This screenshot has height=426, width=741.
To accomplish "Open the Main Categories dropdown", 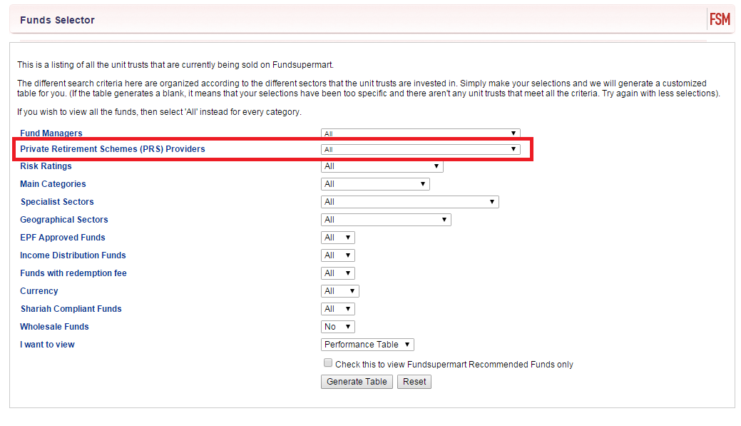I will point(375,184).
